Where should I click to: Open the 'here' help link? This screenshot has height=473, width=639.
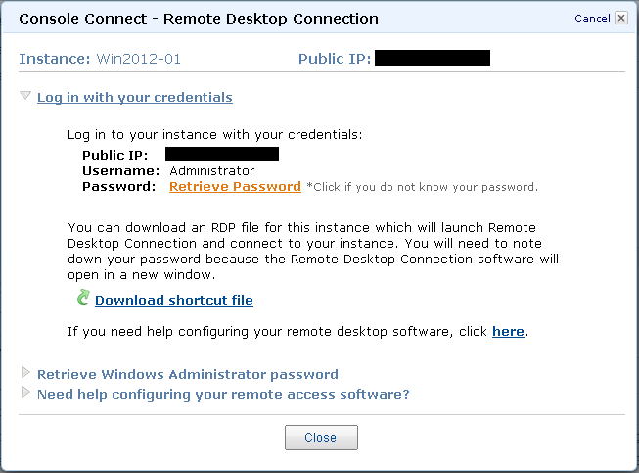click(x=508, y=331)
